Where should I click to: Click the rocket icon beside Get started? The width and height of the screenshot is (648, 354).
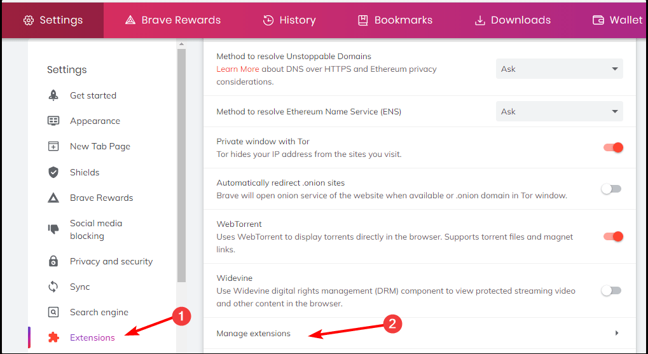[x=53, y=95]
